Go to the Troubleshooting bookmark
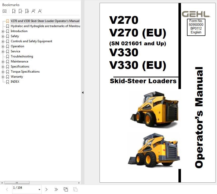 point(22,56)
